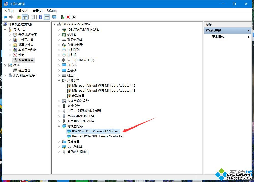Expand IDE ATA/ATAPI 控制器 category
This screenshot has width=254, height=182.
click(59, 30)
